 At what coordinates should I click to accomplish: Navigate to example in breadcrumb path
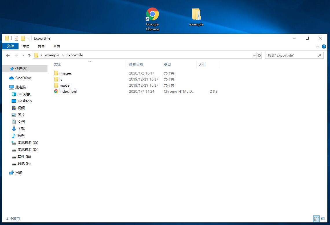point(52,55)
